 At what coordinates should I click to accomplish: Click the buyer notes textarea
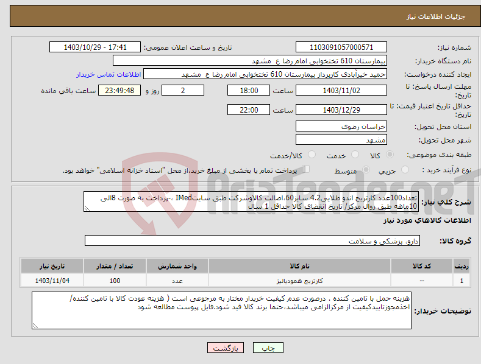221,310
